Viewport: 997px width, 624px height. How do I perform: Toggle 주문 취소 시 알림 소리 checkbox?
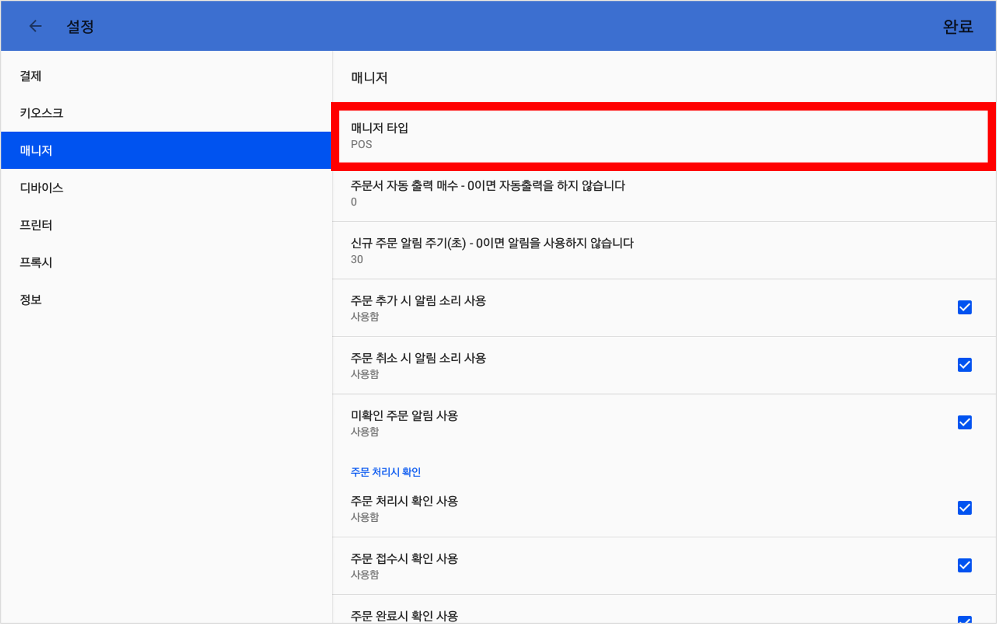[964, 365]
